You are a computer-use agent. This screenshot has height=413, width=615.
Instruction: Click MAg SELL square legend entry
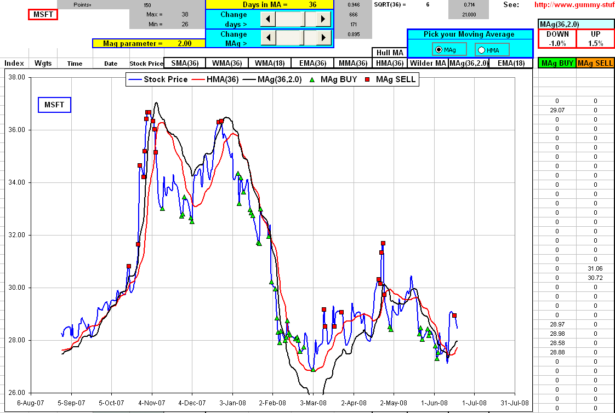tap(390, 79)
